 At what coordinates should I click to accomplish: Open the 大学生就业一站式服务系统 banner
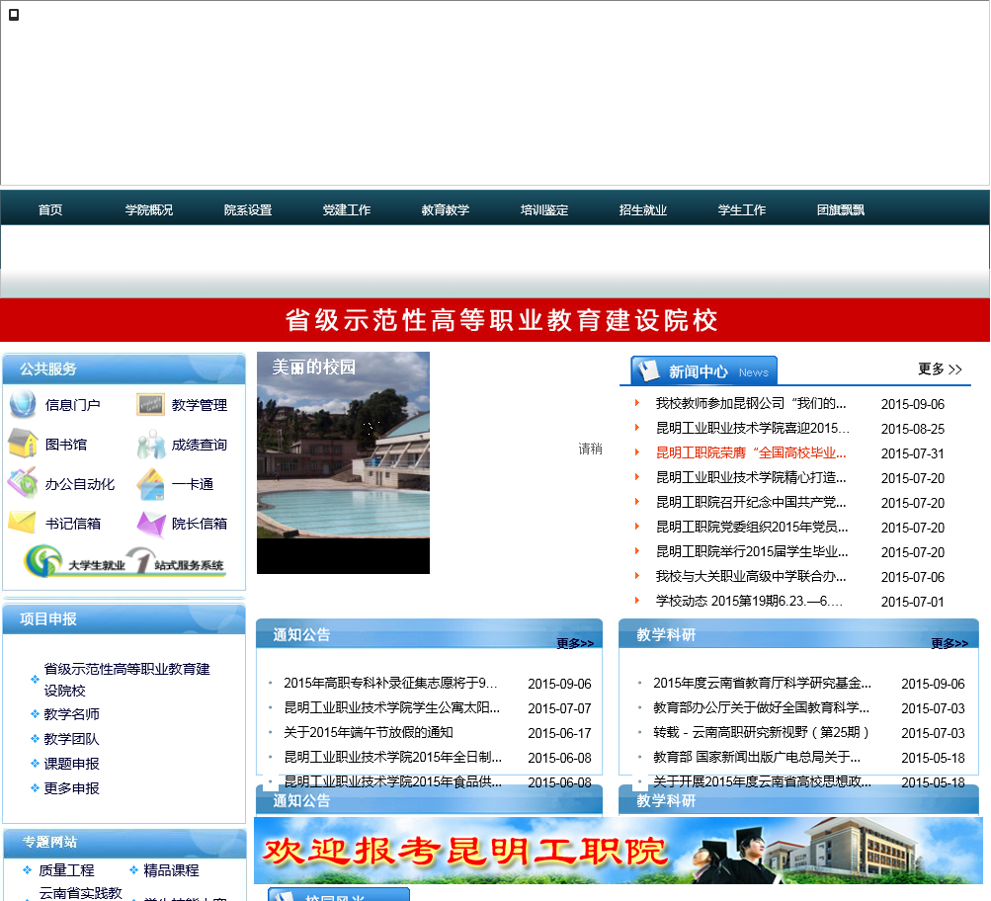[124, 562]
